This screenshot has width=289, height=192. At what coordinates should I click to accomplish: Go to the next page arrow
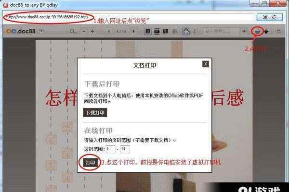(x=133, y=31)
